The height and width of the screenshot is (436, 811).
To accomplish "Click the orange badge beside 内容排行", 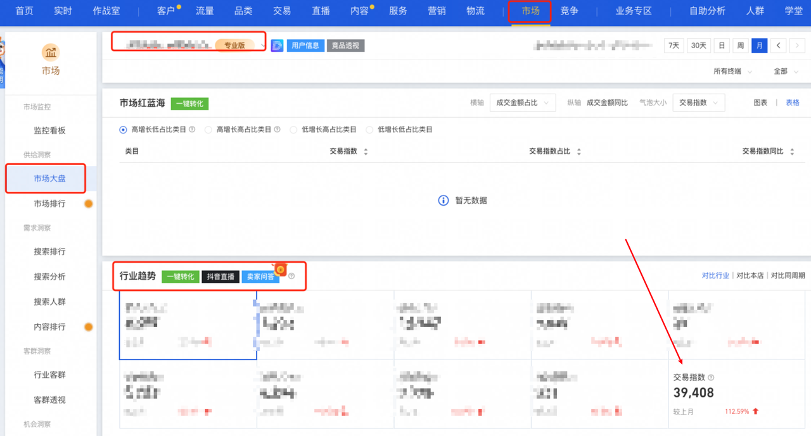I will (89, 327).
